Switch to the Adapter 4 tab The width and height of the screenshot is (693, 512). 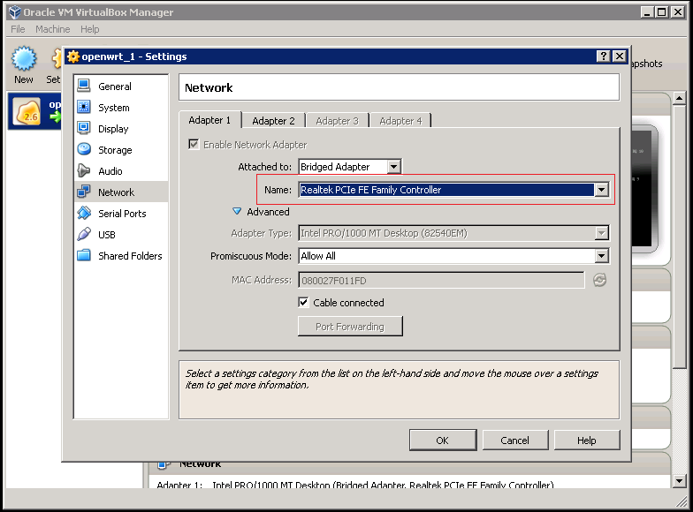click(400, 120)
